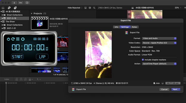This screenshot has height=103, width=186.
Task: Open the viewer zoom 22% menu
Action: tap(178, 8)
